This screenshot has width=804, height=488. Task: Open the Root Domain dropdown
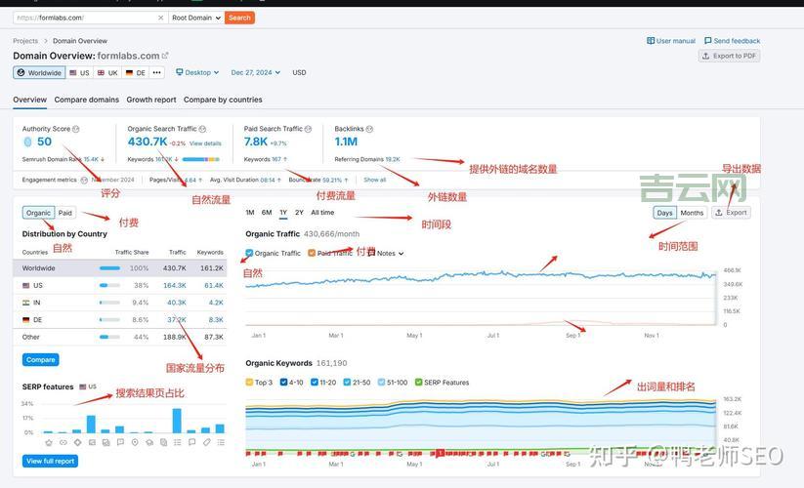196,18
